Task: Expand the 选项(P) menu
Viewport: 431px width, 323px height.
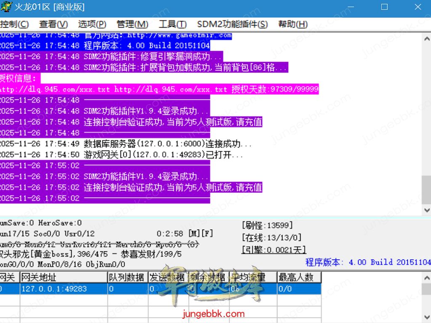Action: point(92,24)
